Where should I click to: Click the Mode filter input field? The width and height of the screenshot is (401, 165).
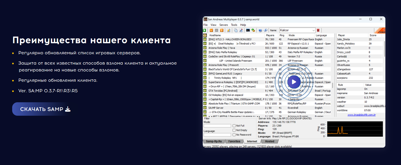[x=217, y=126]
